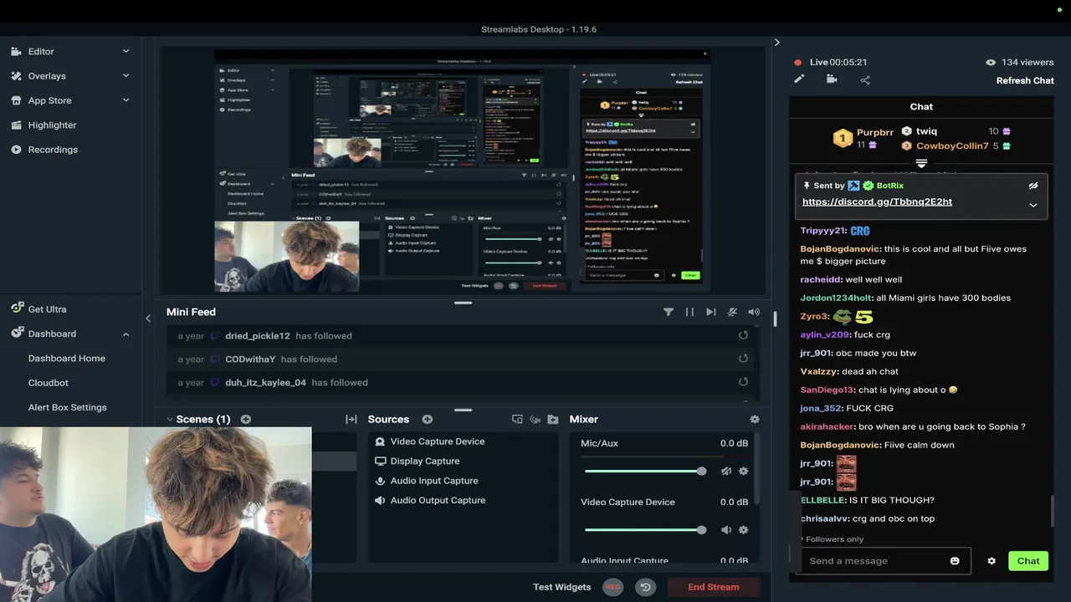The image size is (1071, 602).
Task: Click the Recordings play circle icon
Action: 16,150
